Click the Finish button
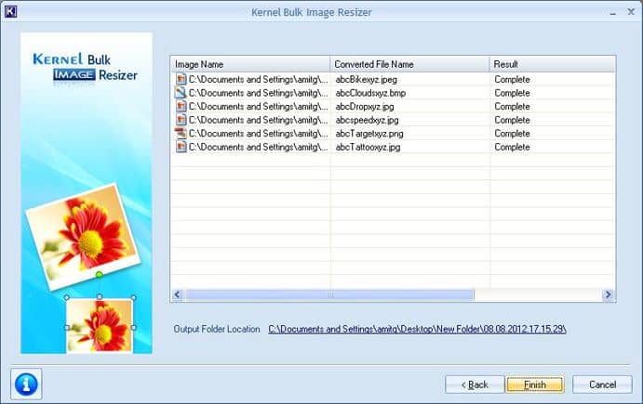 535,384
